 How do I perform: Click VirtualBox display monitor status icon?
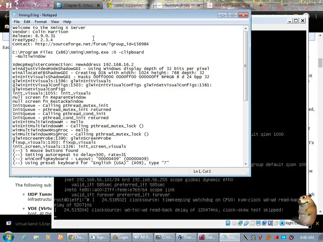(x=258, y=223)
